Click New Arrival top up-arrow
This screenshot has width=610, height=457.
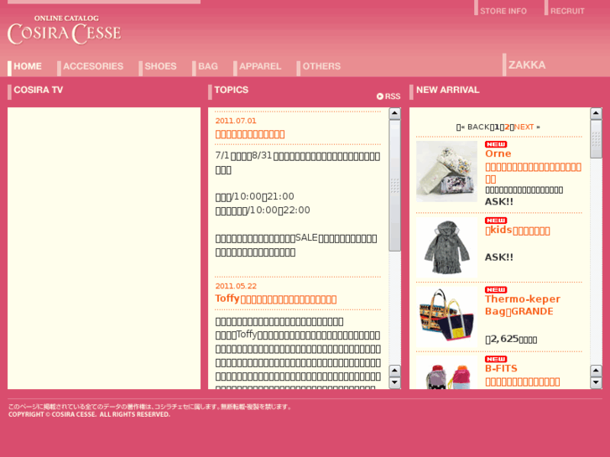pos(596,113)
